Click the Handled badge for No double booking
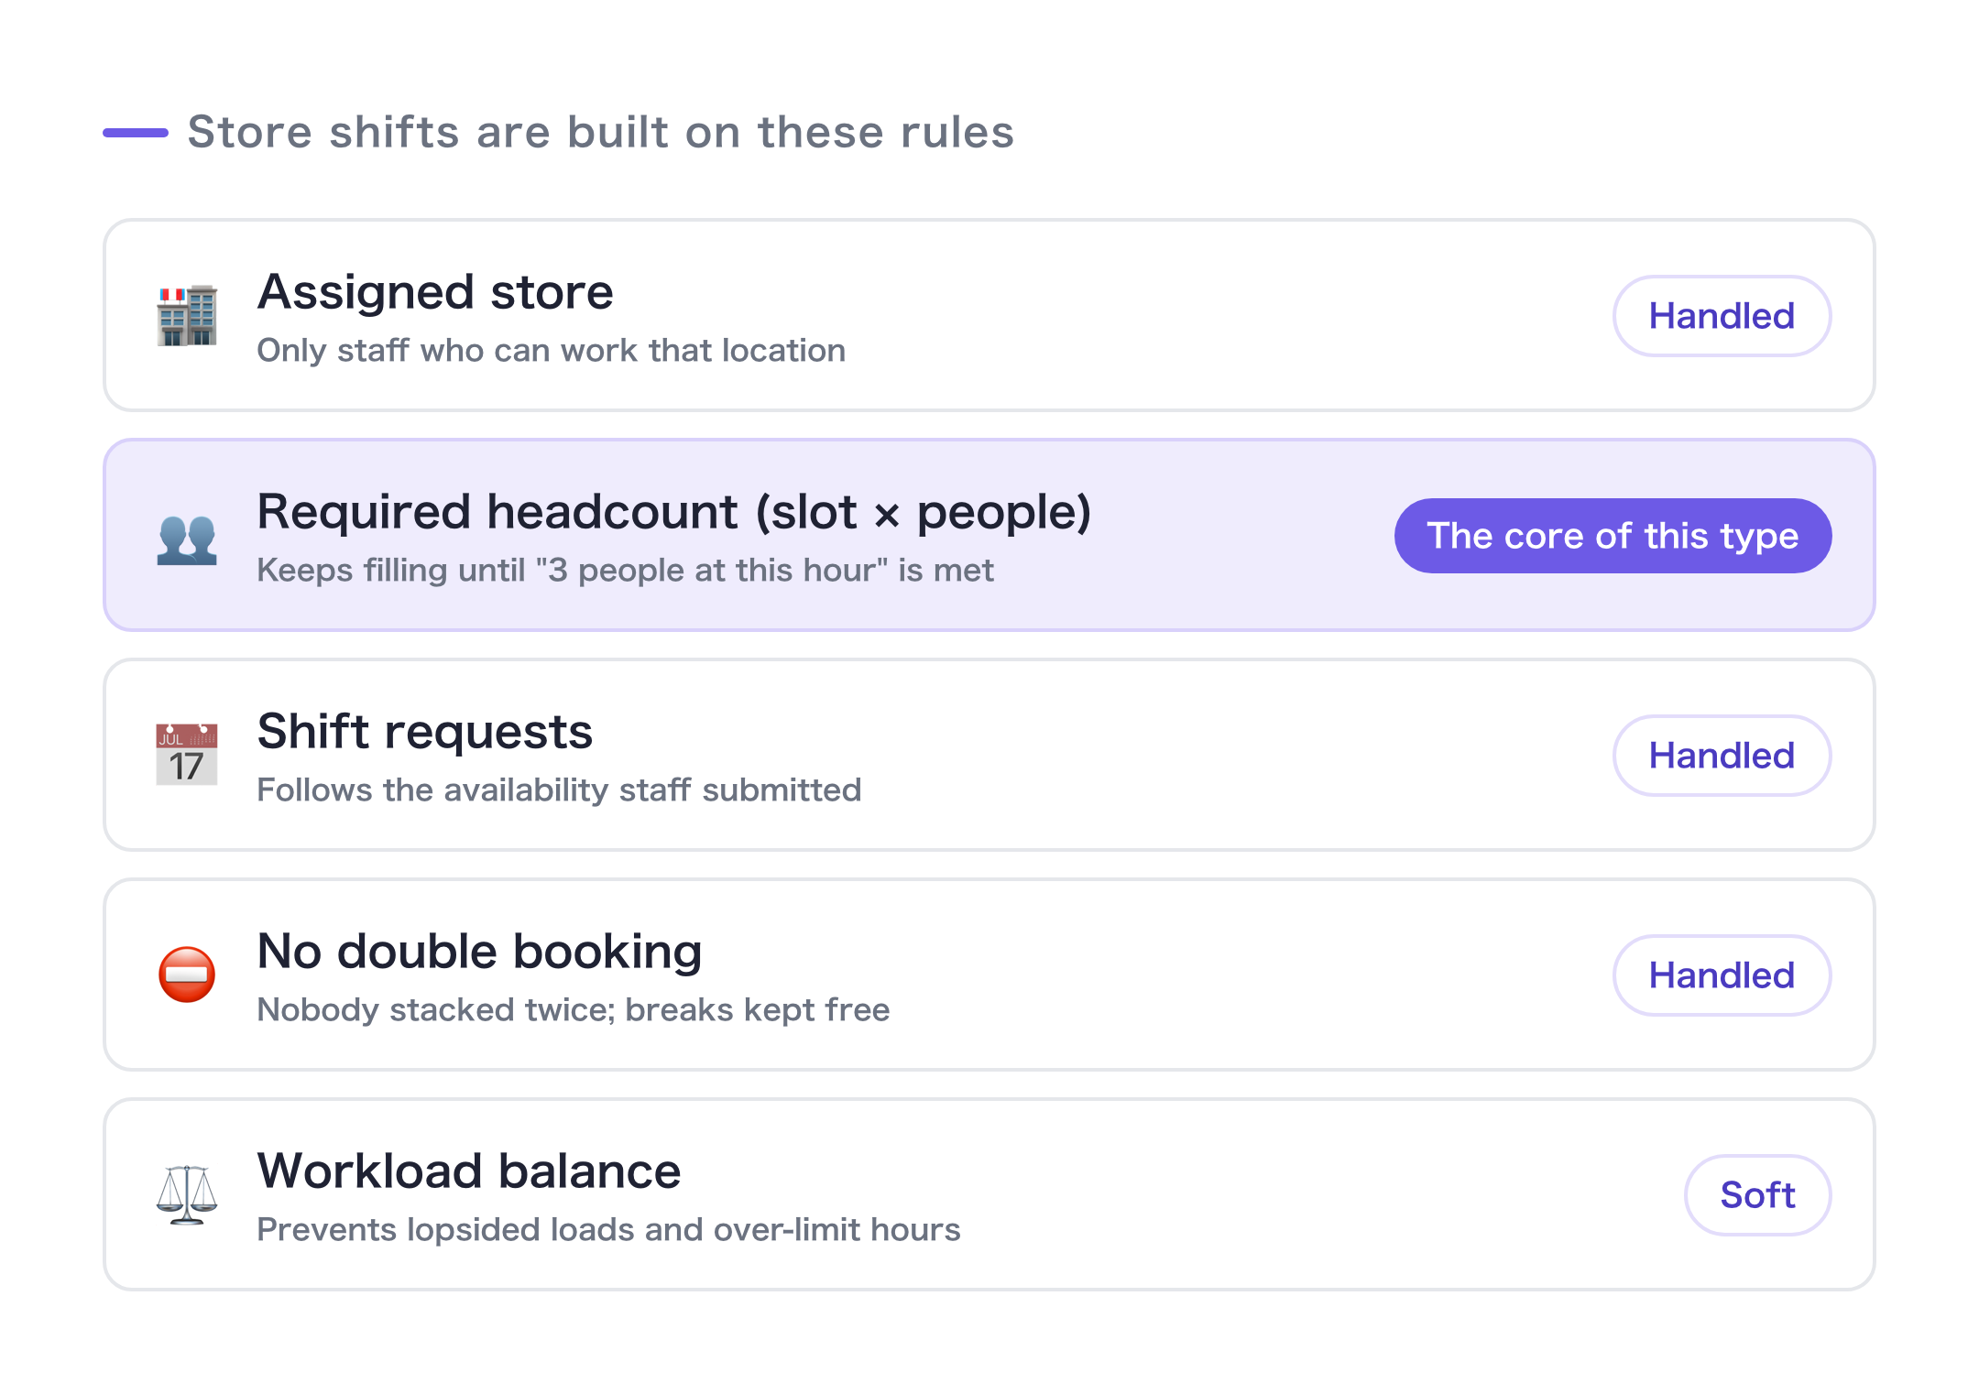 coord(1722,975)
